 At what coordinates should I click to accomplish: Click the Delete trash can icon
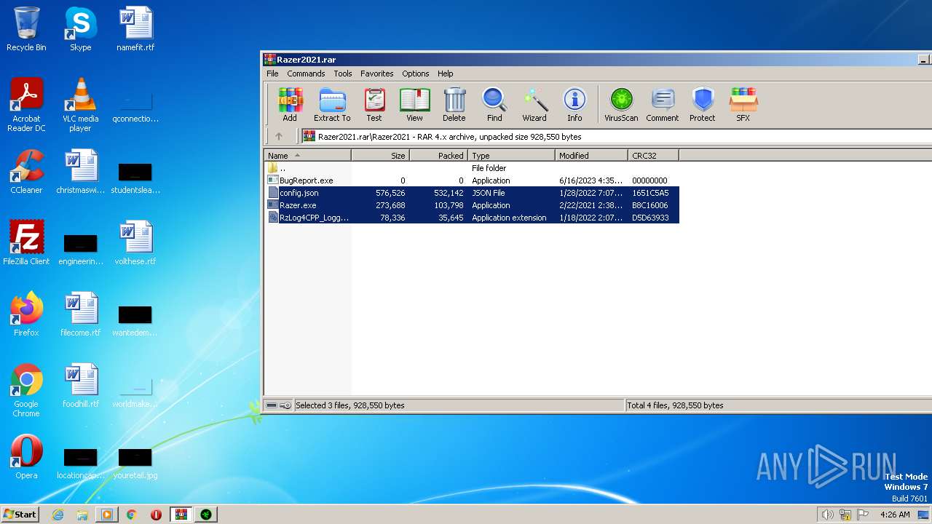[x=454, y=104]
